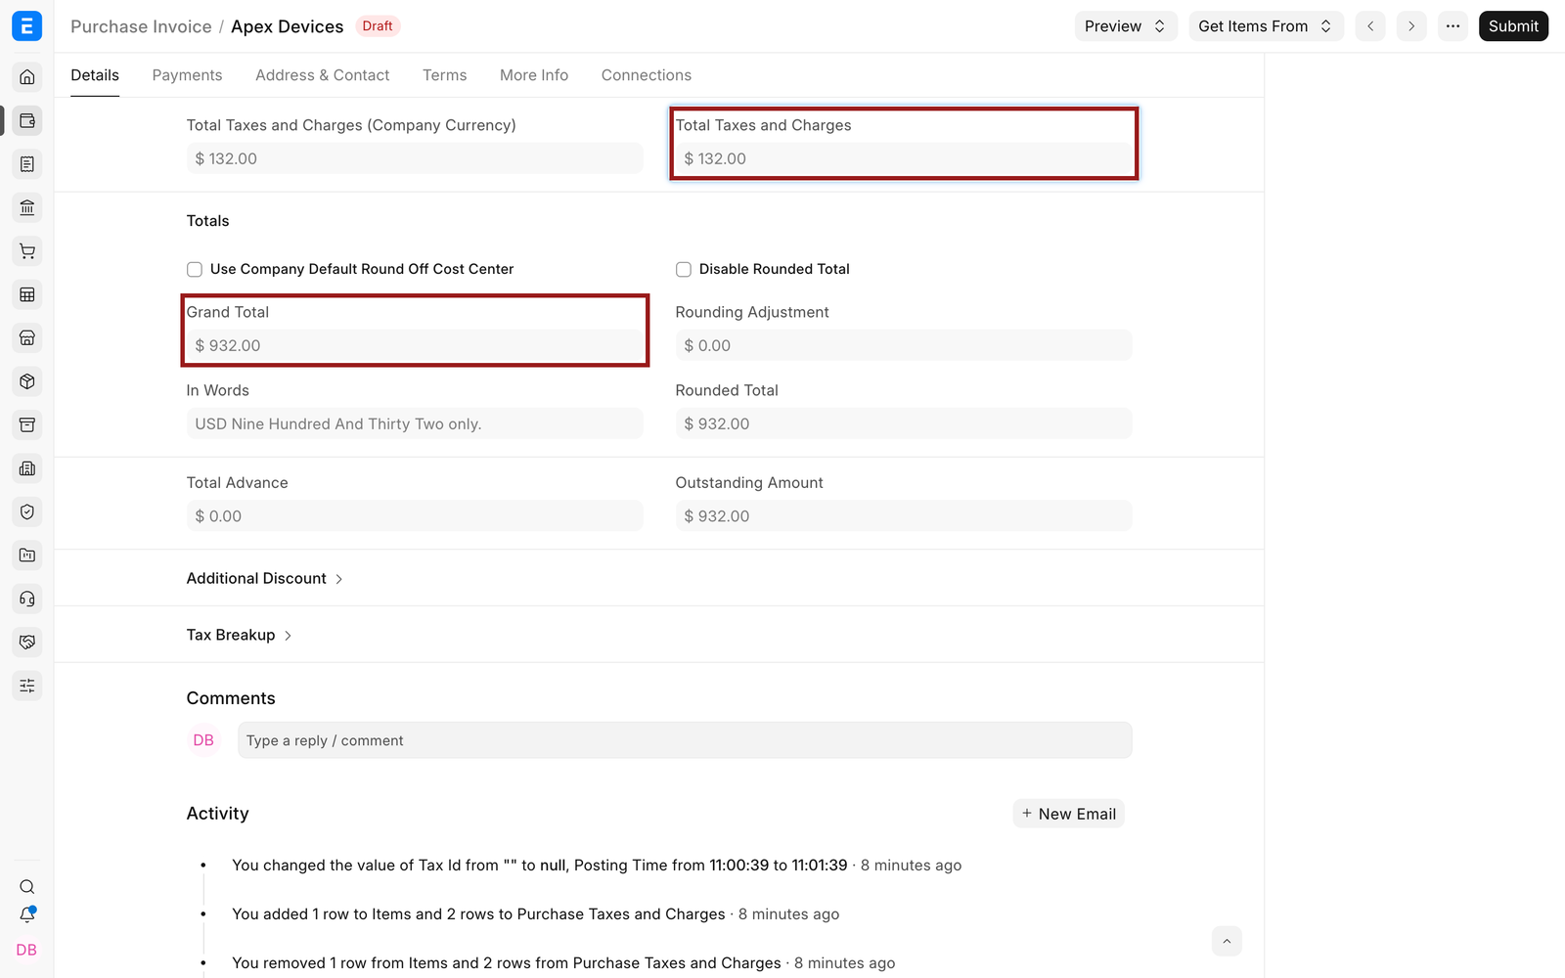Switch to the More Info tab
1565x978 pixels.
tap(534, 75)
